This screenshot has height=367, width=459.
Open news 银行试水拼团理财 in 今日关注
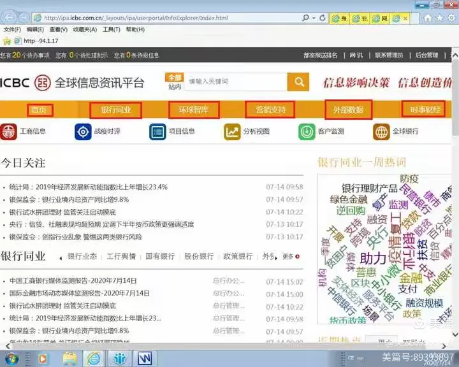coord(62,212)
